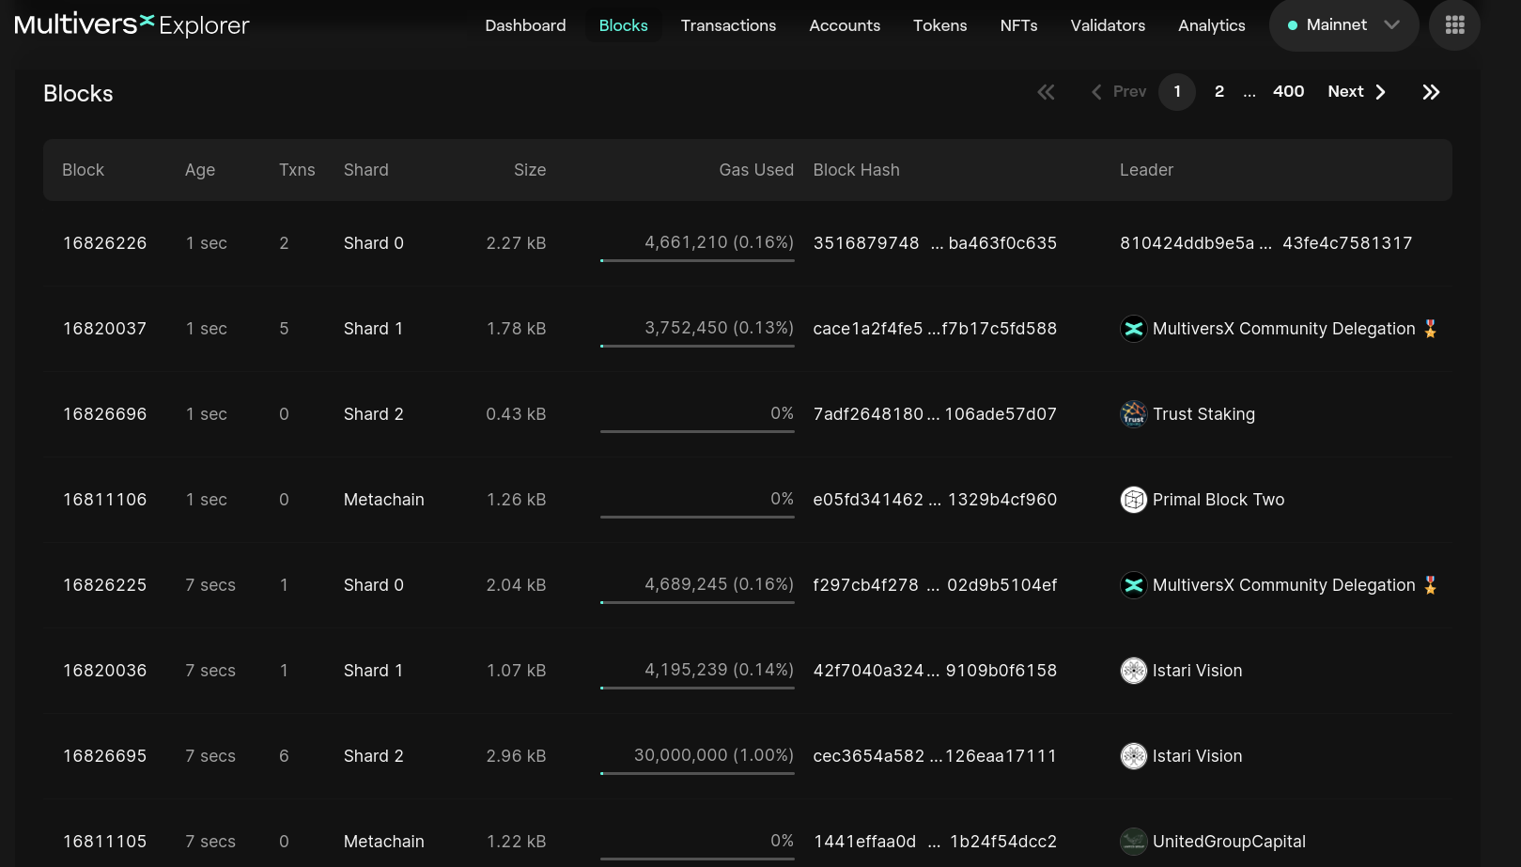
Task: Click Primal Block Two cube icon
Action: pyautogui.click(x=1134, y=500)
